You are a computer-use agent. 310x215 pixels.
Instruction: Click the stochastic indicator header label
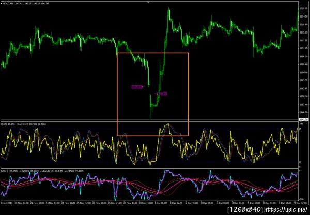pyautogui.click(x=23, y=124)
